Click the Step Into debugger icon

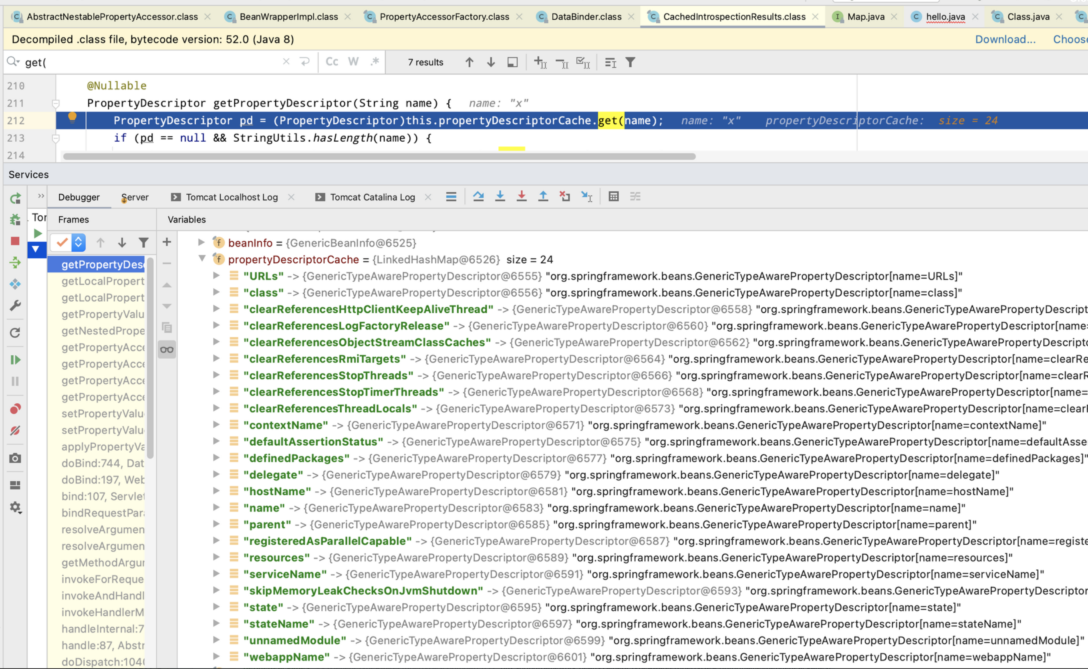tap(500, 196)
